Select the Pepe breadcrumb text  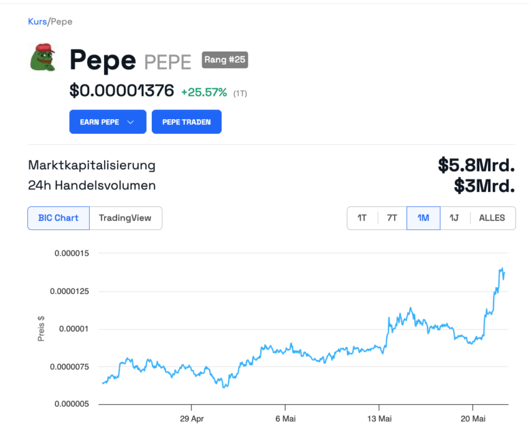62,22
